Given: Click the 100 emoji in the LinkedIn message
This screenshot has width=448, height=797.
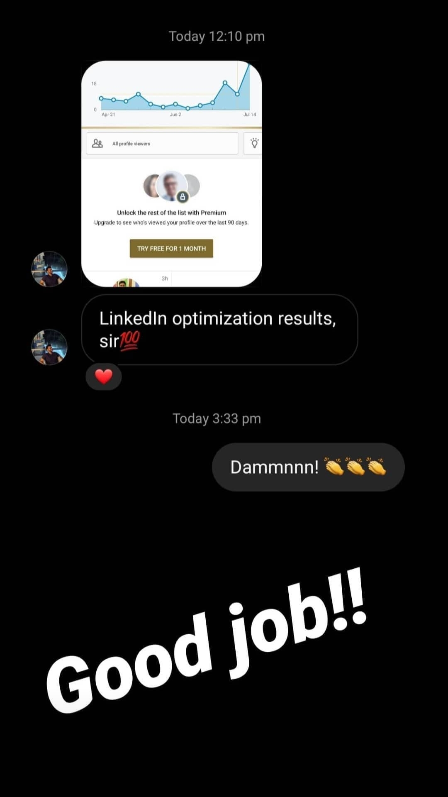Looking at the screenshot, I should pyautogui.click(x=130, y=341).
